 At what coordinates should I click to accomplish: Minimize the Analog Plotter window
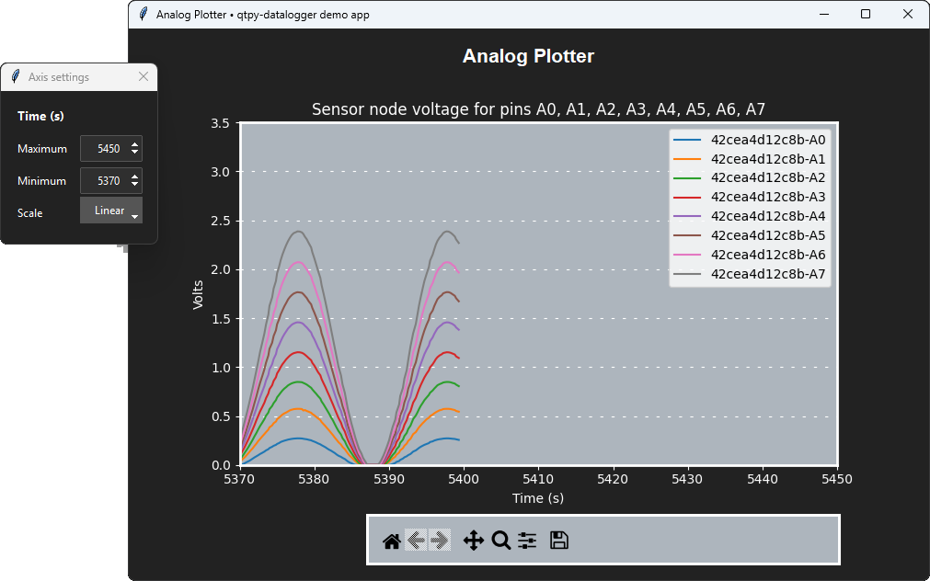pos(824,14)
